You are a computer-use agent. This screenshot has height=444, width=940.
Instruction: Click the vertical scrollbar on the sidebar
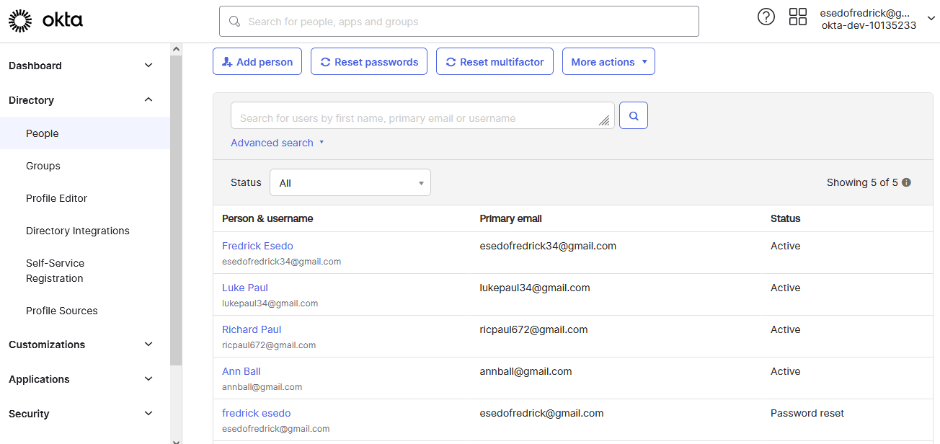175,216
